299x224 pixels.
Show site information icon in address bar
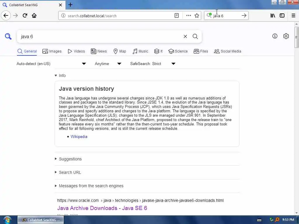pyautogui.click(x=63, y=16)
